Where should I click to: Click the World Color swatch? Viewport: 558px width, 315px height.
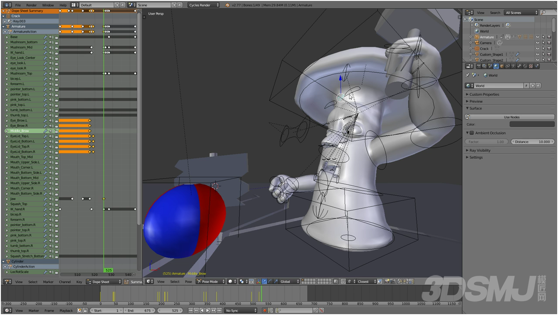(532, 124)
